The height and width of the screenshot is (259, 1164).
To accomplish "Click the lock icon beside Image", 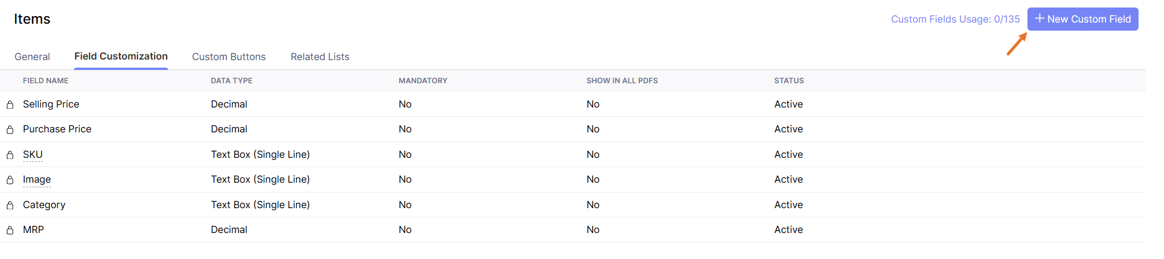I will coord(10,180).
